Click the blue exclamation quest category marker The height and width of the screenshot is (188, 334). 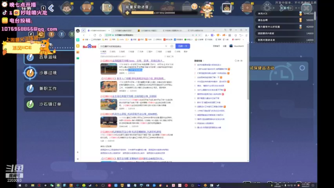tap(61, 34)
